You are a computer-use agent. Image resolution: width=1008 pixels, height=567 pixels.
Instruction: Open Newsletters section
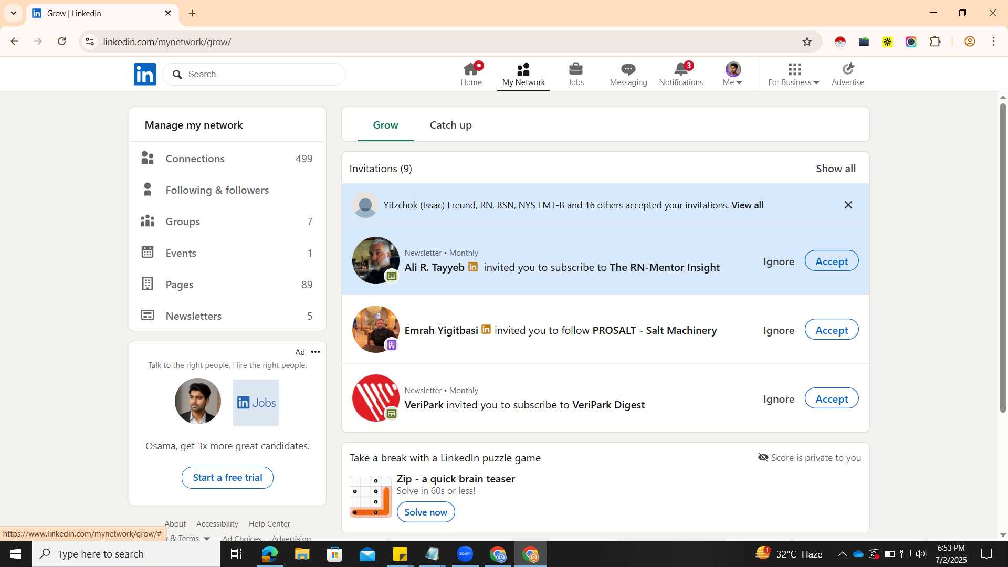(227, 316)
